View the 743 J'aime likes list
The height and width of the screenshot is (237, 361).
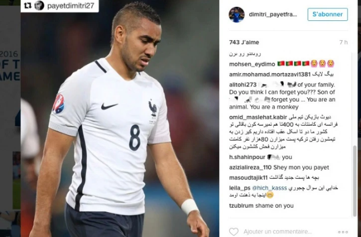244,42
